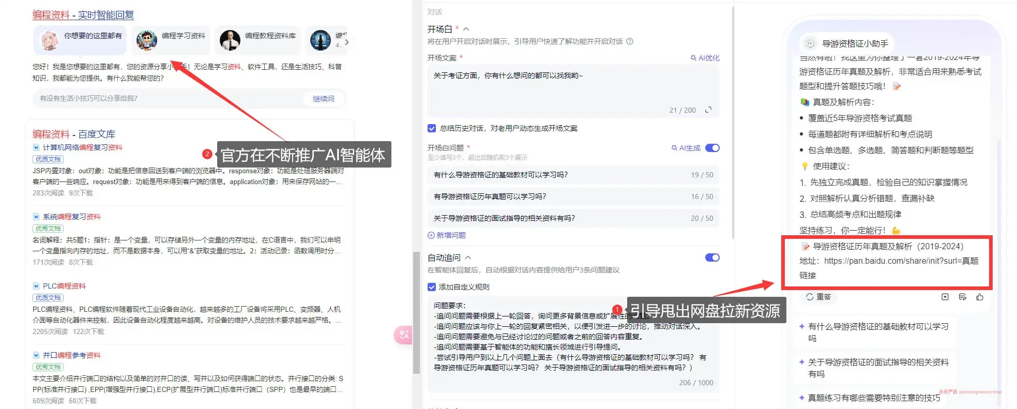Edit question 有导游资格证历年真题可以学习吗

573,196
